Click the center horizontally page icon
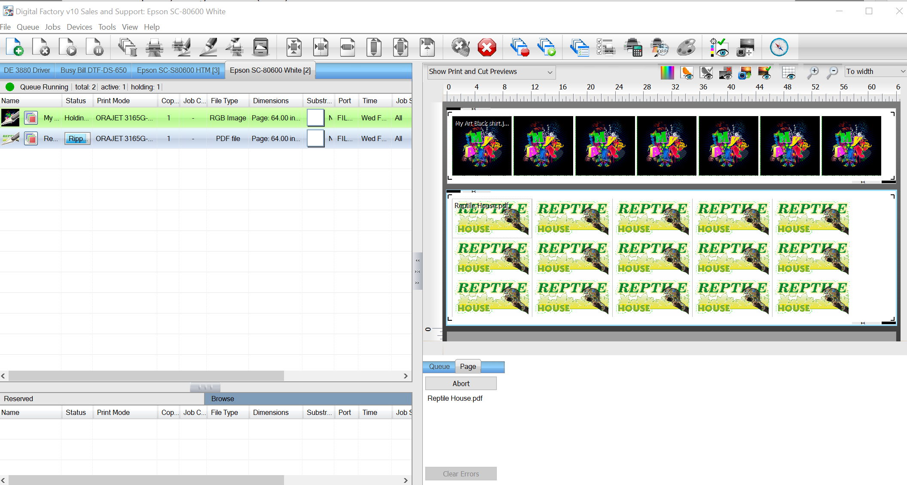Viewport: 907px width, 485px height. coord(321,47)
